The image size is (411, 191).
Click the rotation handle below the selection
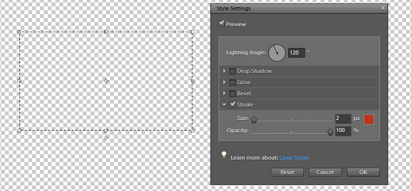[106, 138]
